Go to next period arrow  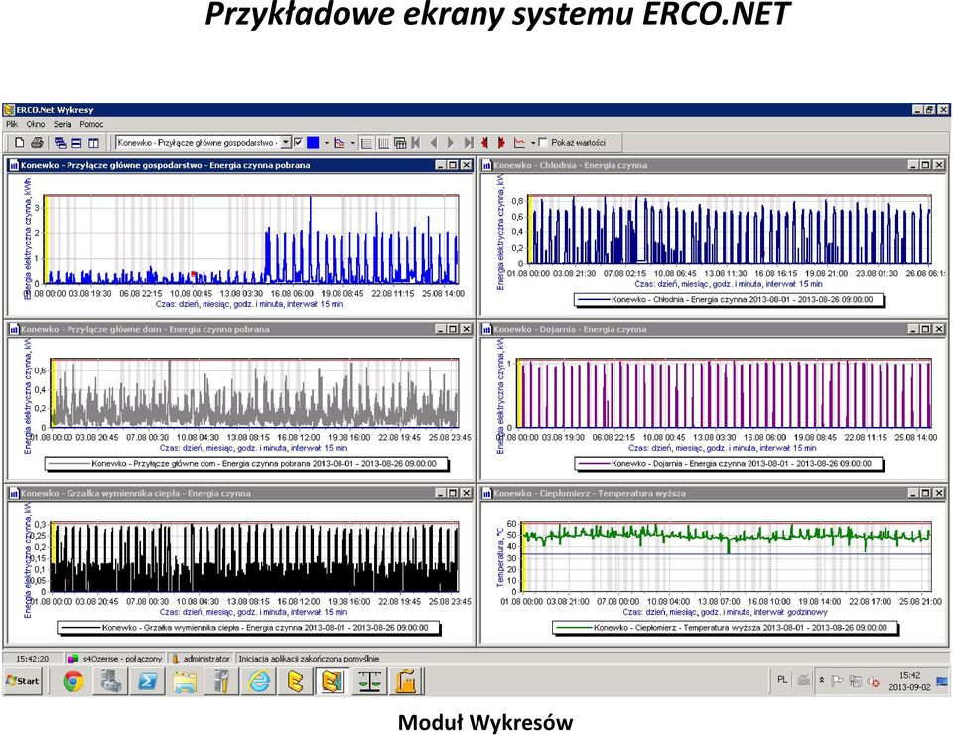pyautogui.click(x=451, y=143)
